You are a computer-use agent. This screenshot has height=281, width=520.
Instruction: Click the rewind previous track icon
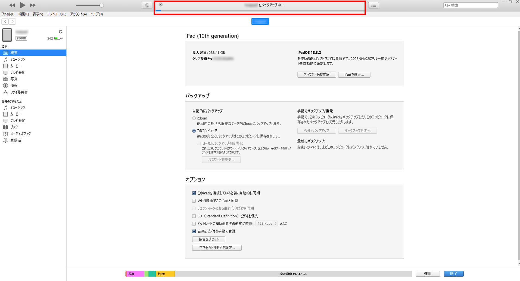click(12, 5)
